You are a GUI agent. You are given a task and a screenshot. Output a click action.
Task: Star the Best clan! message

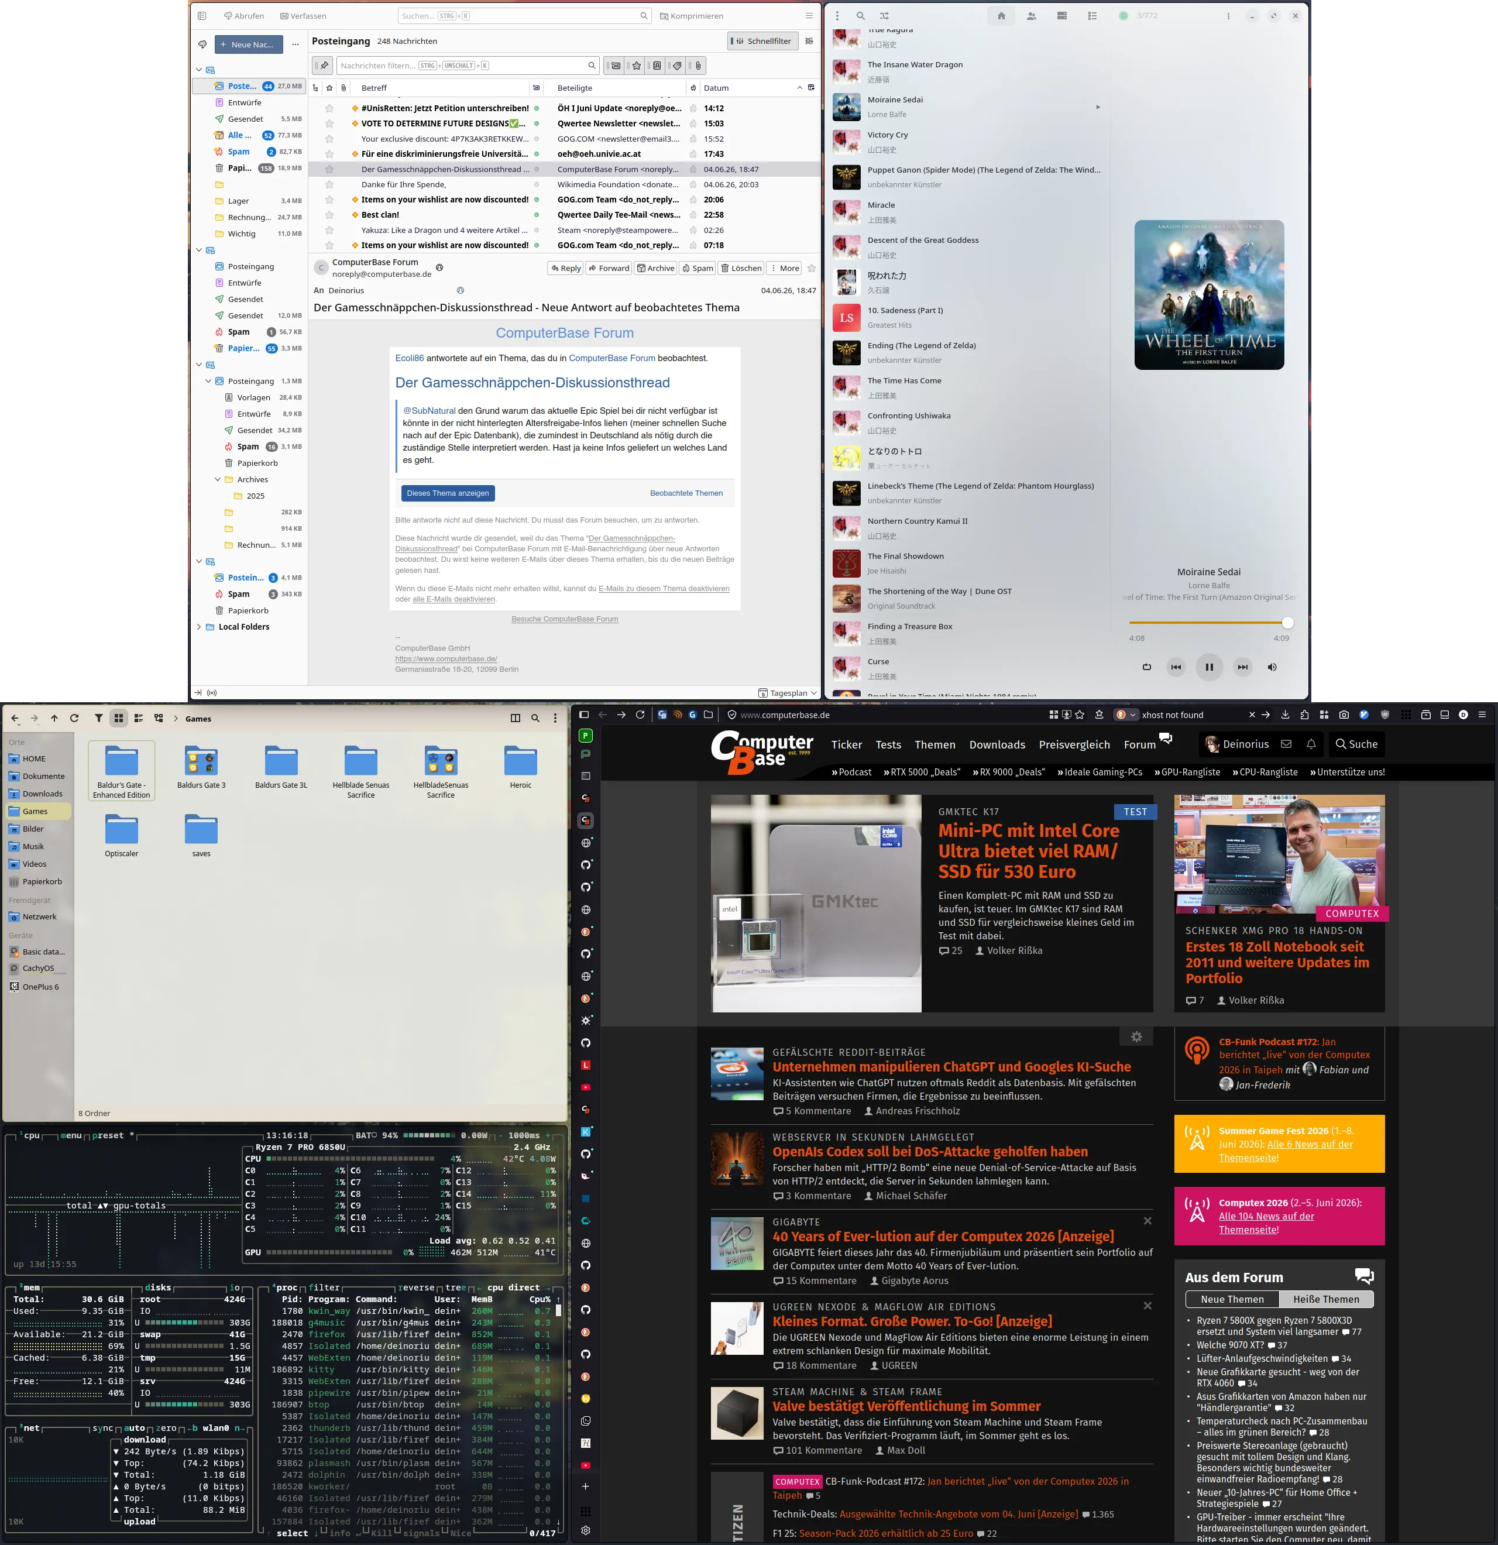coord(329,214)
